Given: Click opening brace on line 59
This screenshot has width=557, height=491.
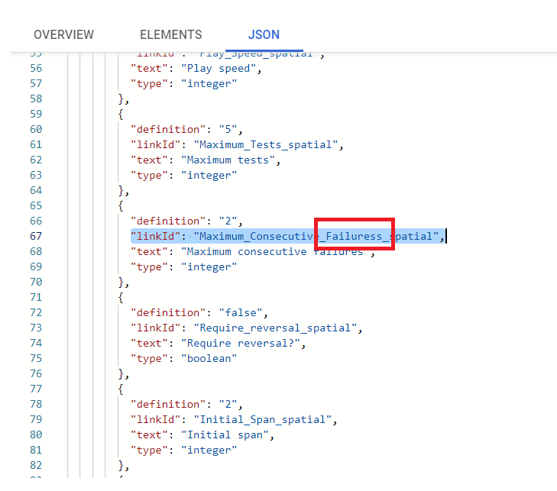Looking at the screenshot, I should (121, 115).
